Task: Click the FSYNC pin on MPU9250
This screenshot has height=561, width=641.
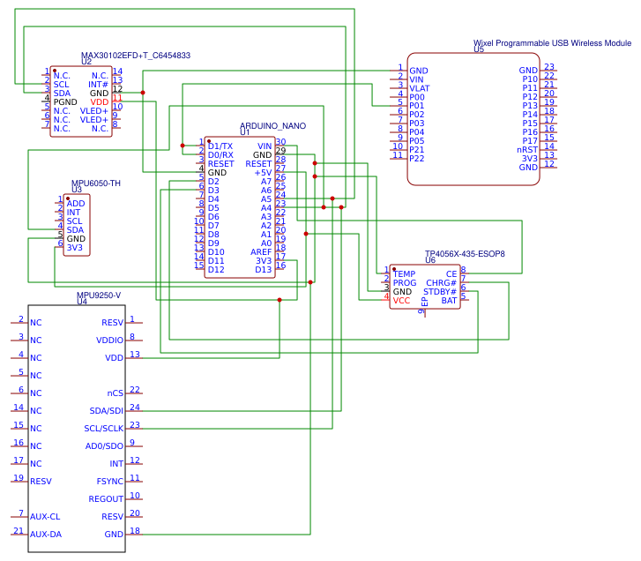Action: tap(110, 482)
